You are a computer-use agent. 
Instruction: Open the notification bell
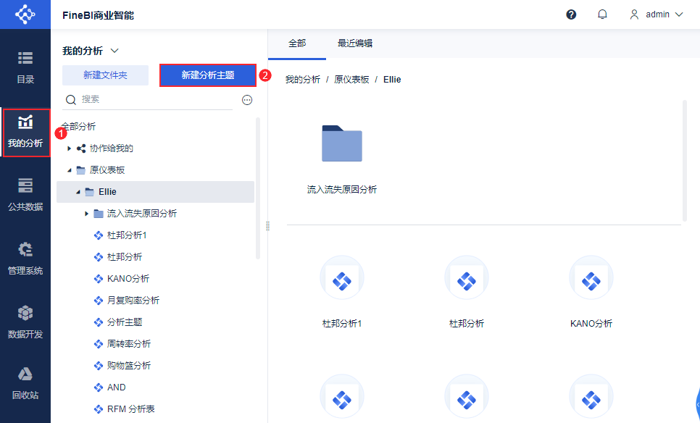[602, 14]
